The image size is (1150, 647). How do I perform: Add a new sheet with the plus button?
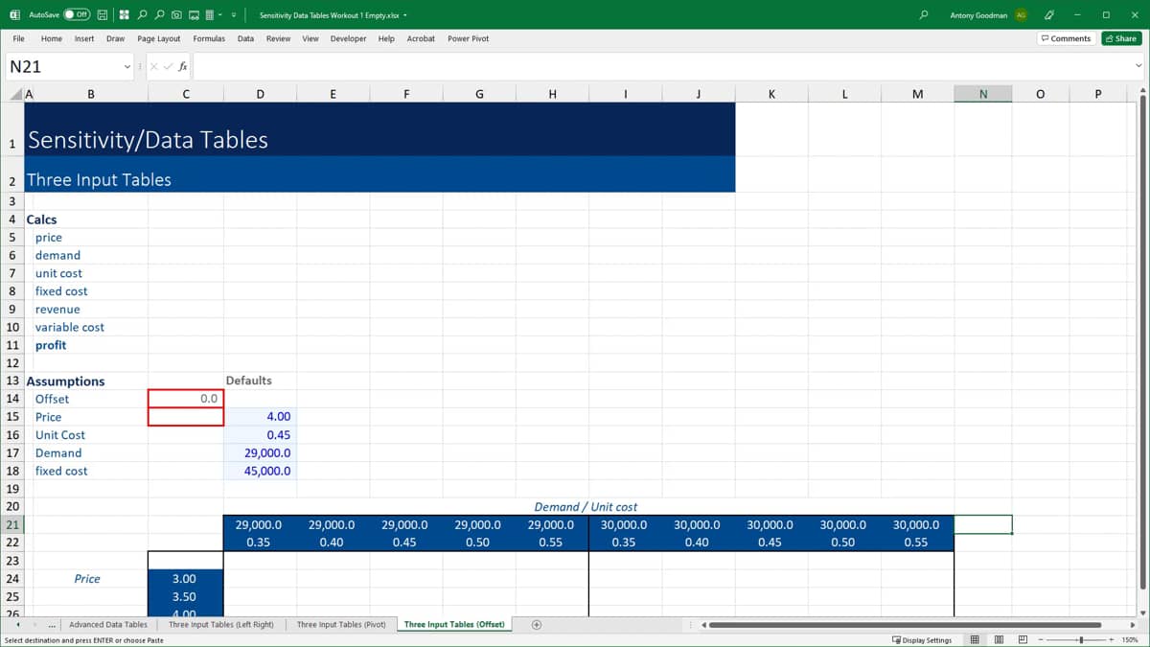click(x=537, y=625)
